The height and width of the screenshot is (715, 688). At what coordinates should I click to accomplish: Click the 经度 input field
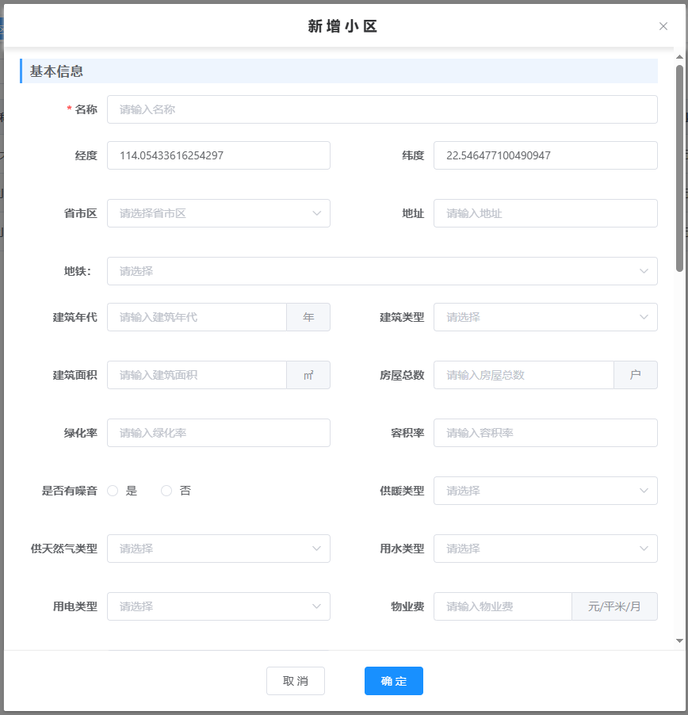point(218,155)
